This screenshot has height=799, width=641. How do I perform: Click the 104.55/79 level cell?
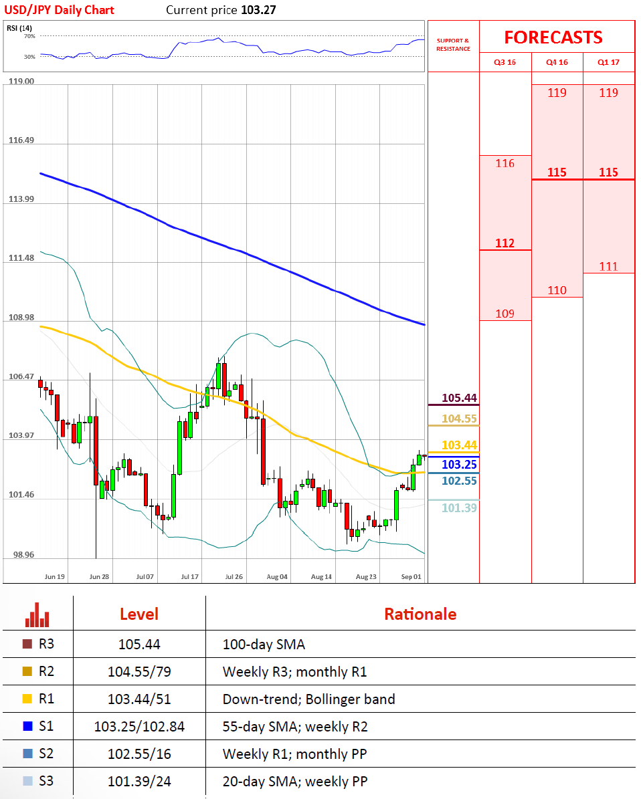click(x=139, y=672)
